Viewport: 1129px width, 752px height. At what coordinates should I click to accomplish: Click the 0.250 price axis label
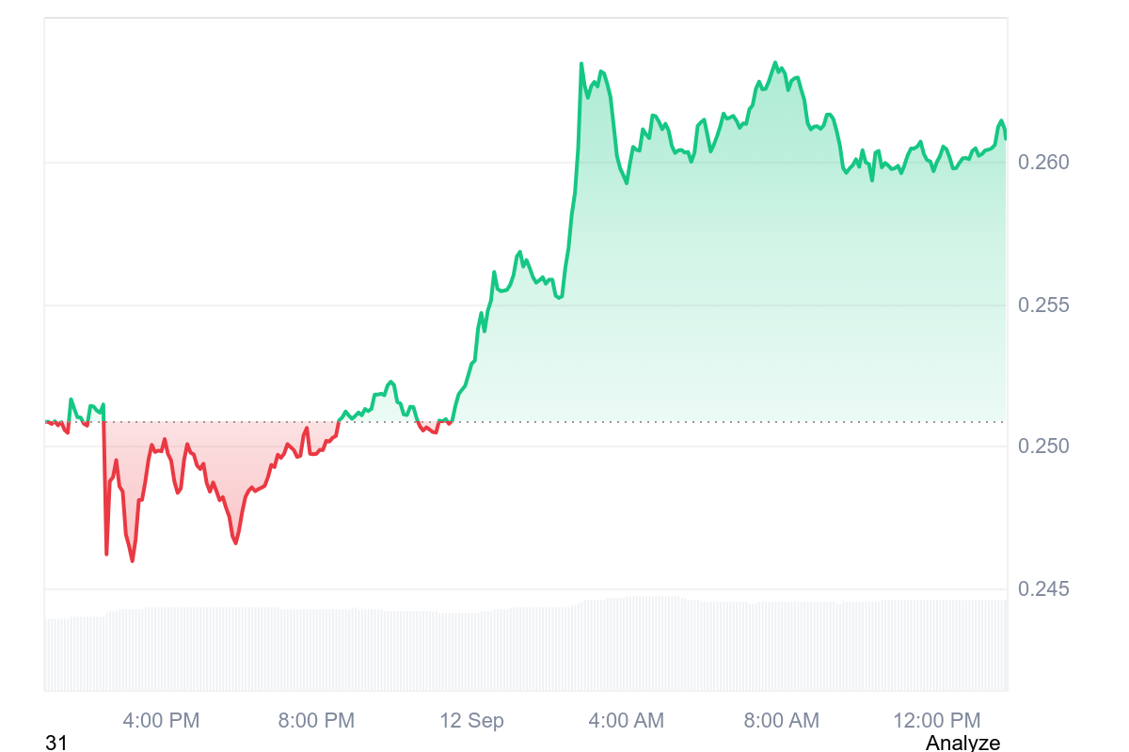click(1043, 446)
